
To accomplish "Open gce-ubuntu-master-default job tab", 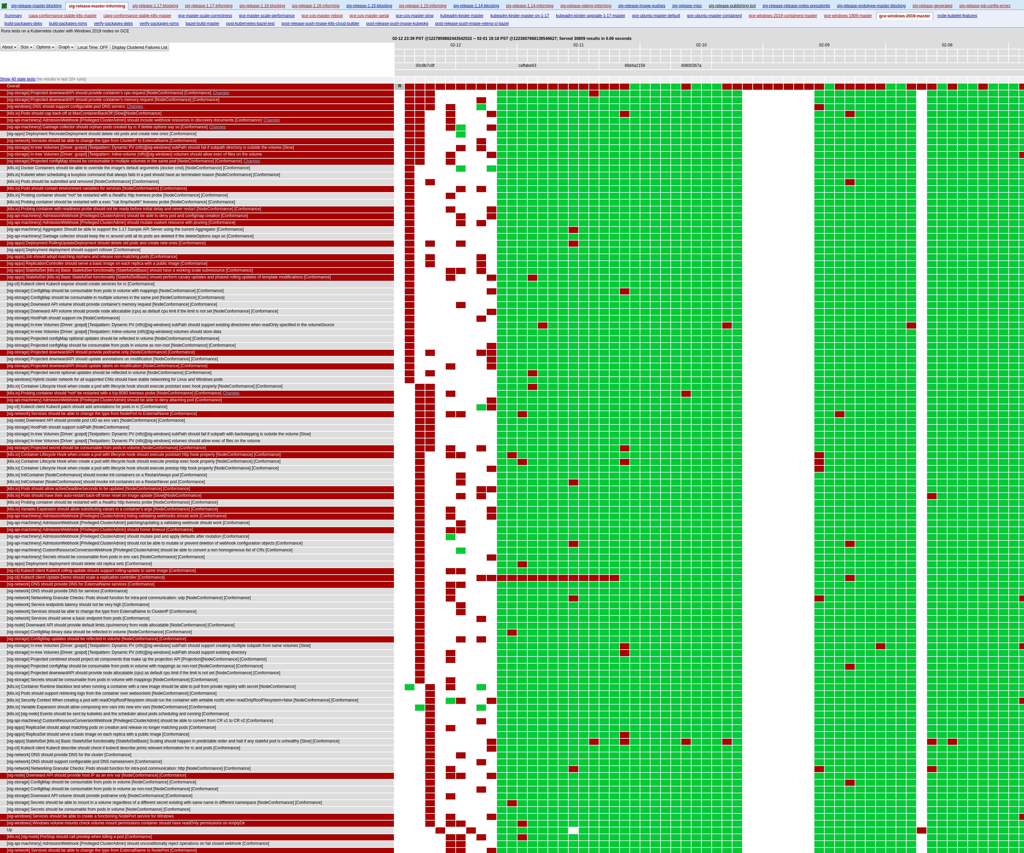I will pos(656,16).
